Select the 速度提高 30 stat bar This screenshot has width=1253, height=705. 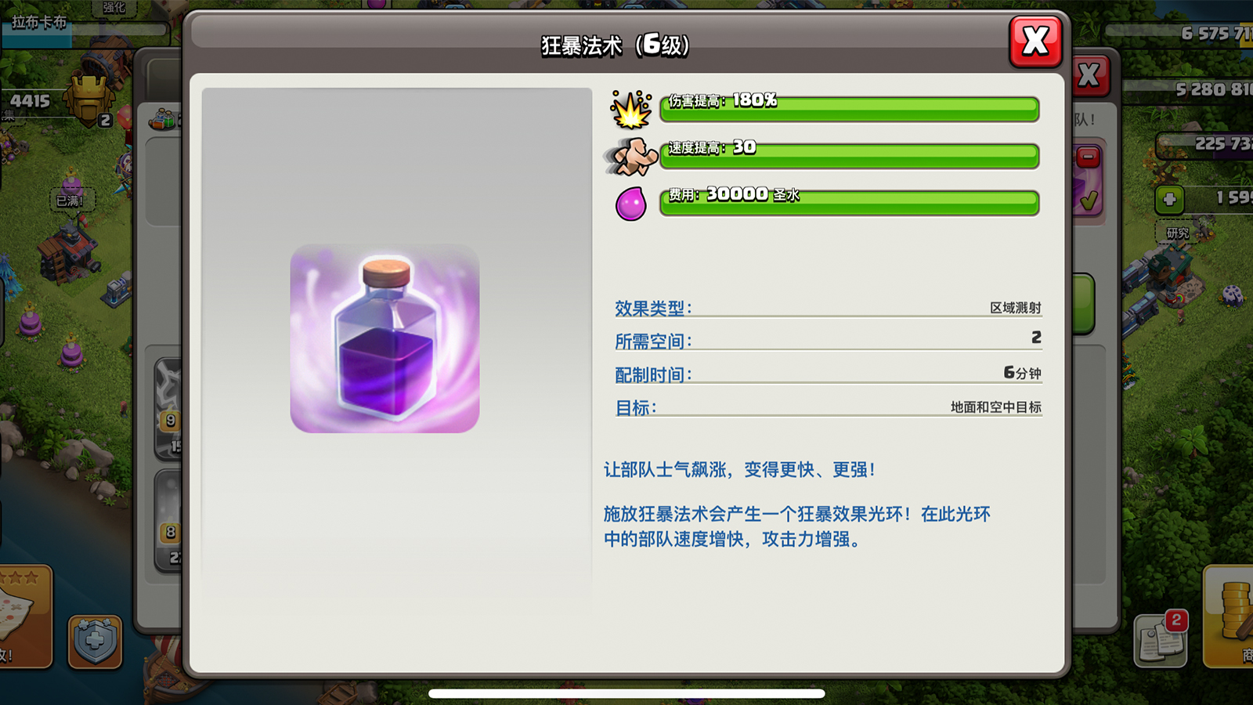point(850,156)
